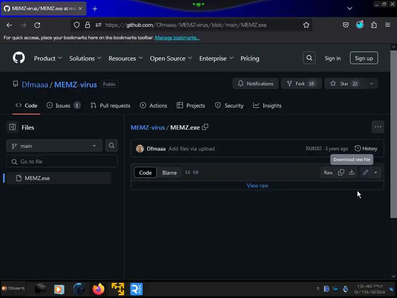Image resolution: width=397 pixels, height=298 pixels.
Task: Expand the Product menu
Action: (48, 58)
